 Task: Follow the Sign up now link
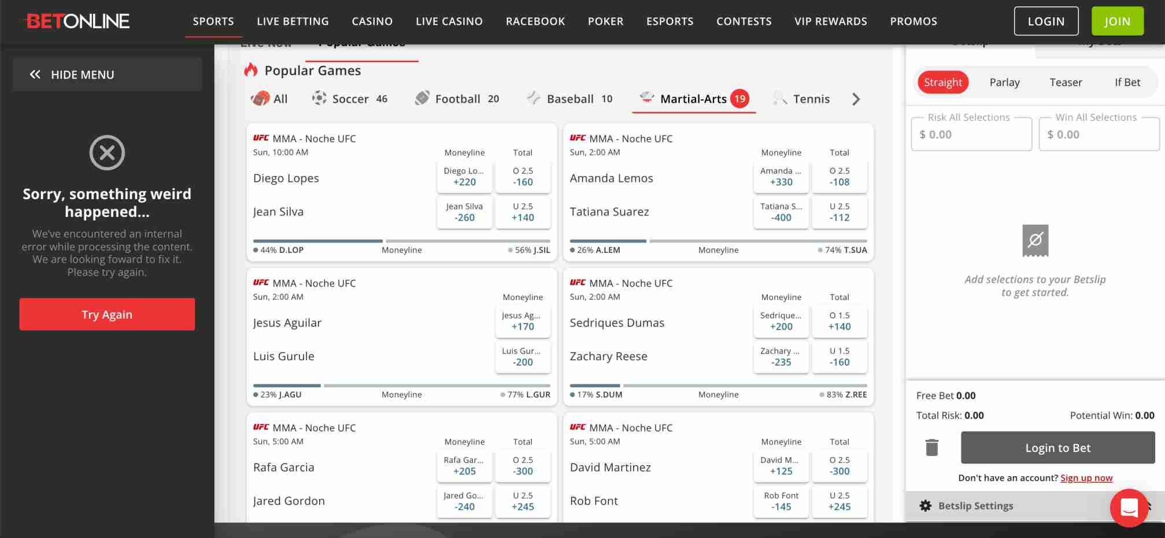(1086, 478)
